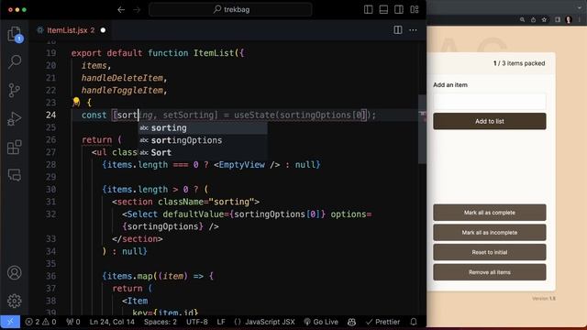
Task: Click the lightbulb code action icon
Action: click(x=76, y=102)
